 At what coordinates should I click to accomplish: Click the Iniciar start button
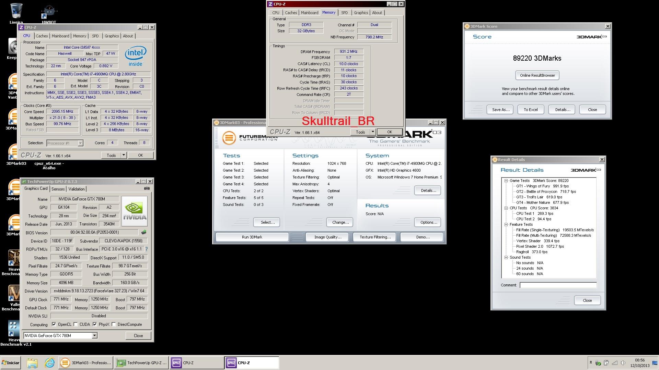click(11, 363)
